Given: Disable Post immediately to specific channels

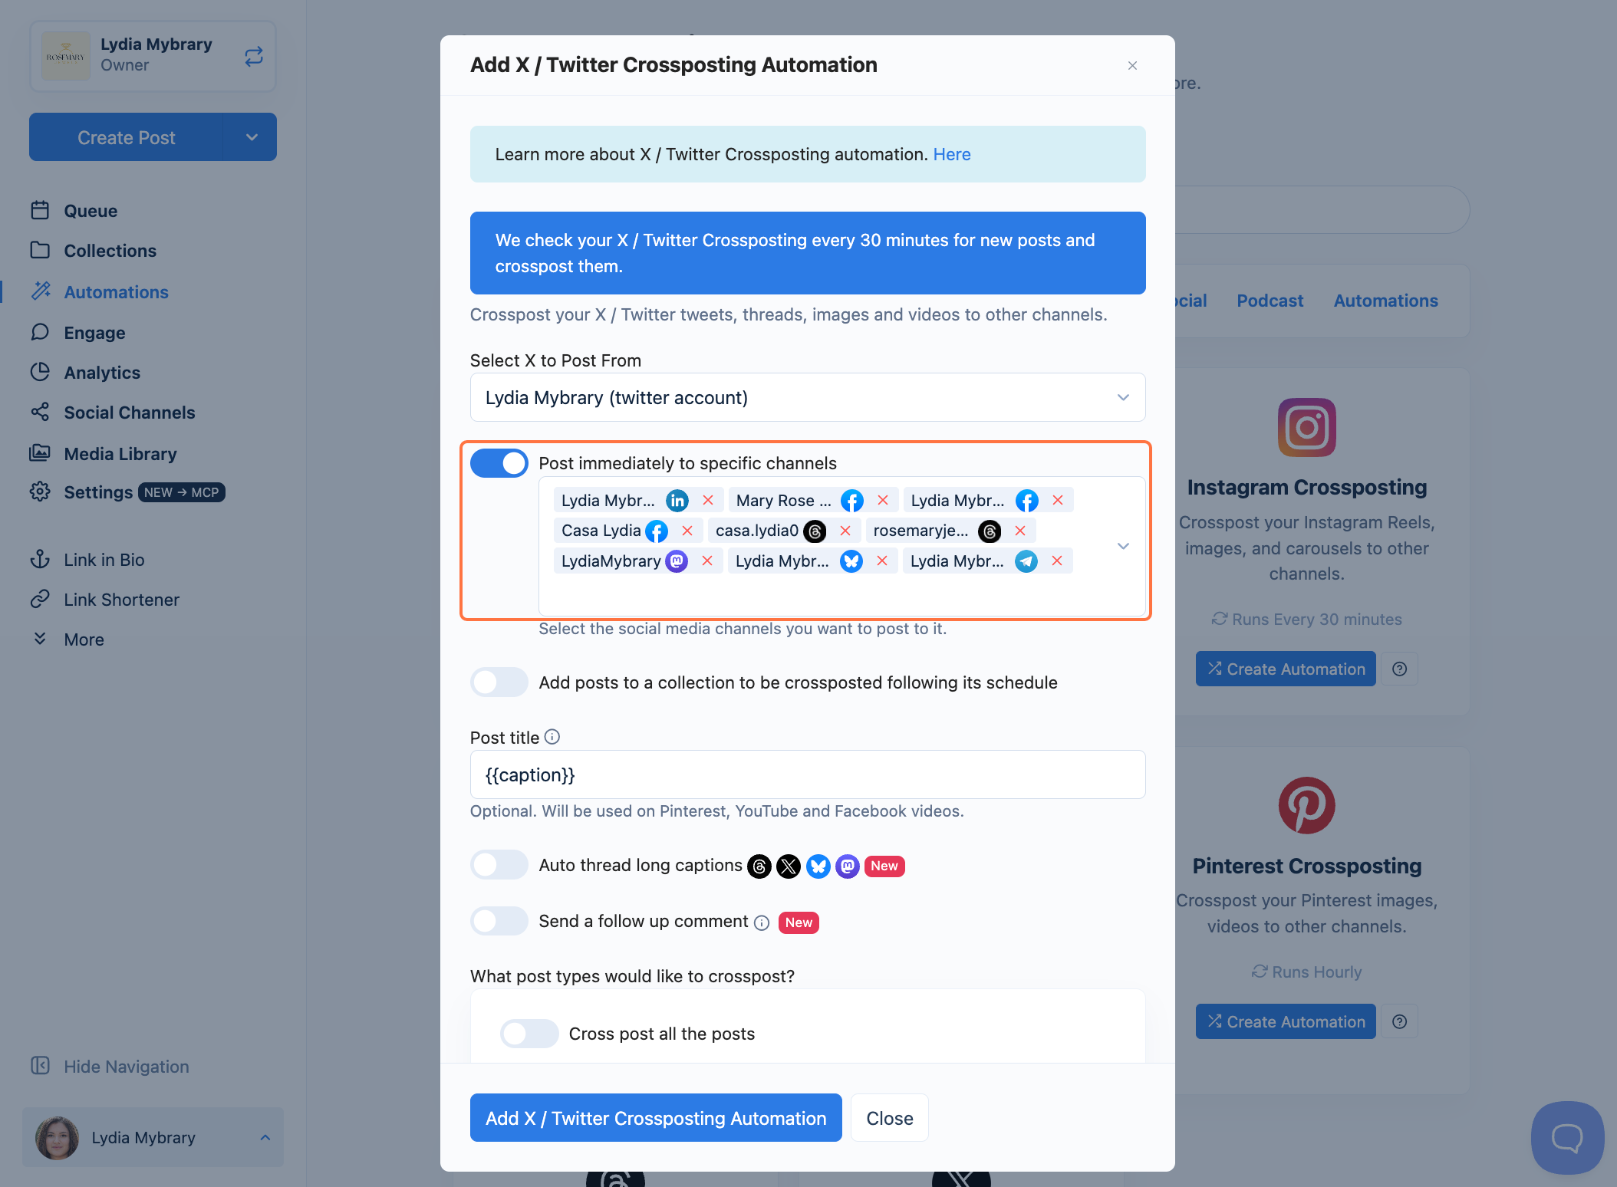Looking at the screenshot, I should [x=499, y=463].
